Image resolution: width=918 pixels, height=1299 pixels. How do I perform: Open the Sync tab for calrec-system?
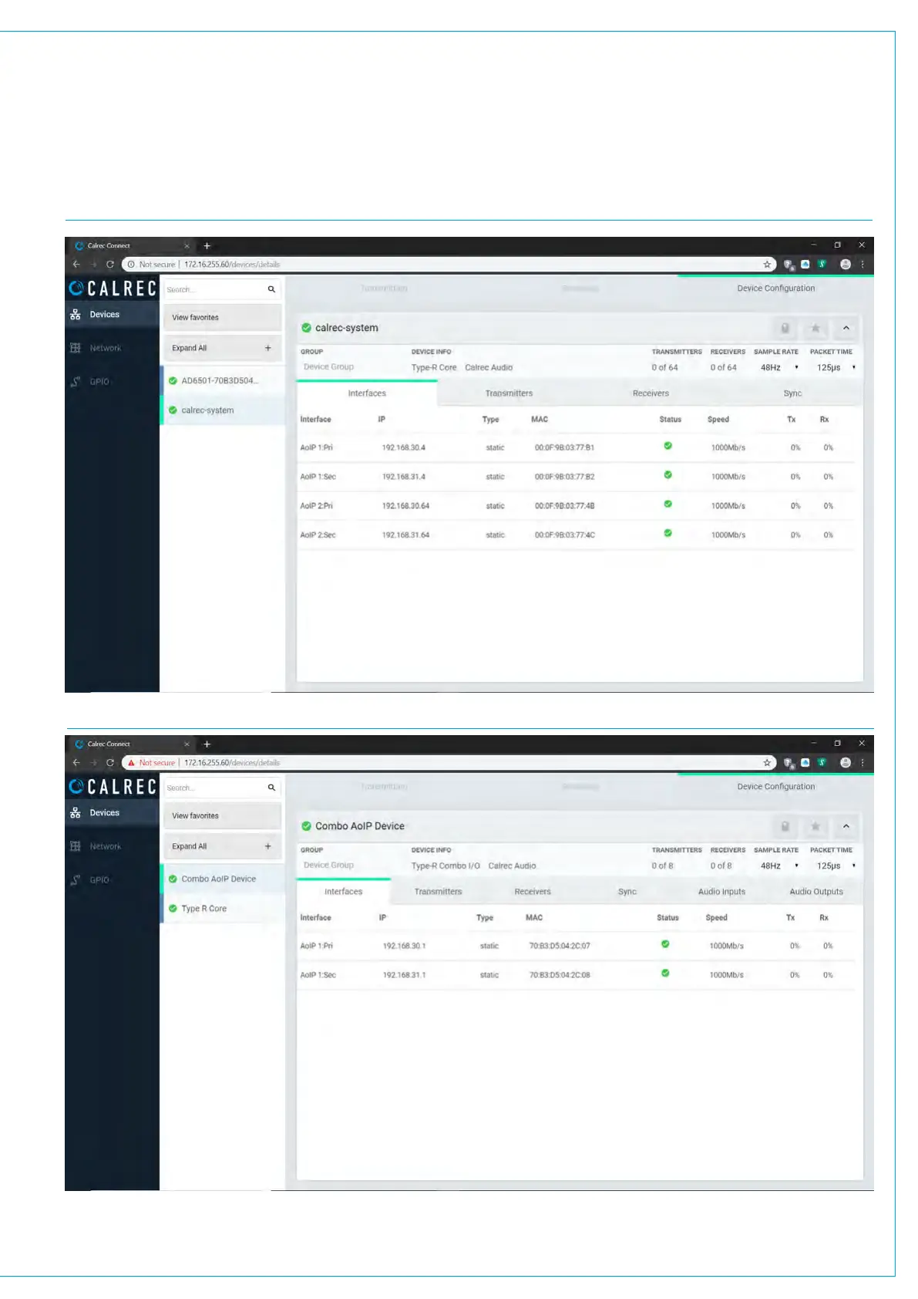point(792,393)
